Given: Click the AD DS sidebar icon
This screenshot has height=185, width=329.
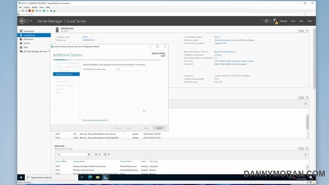Looking at the screenshot, I should pos(21,43).
